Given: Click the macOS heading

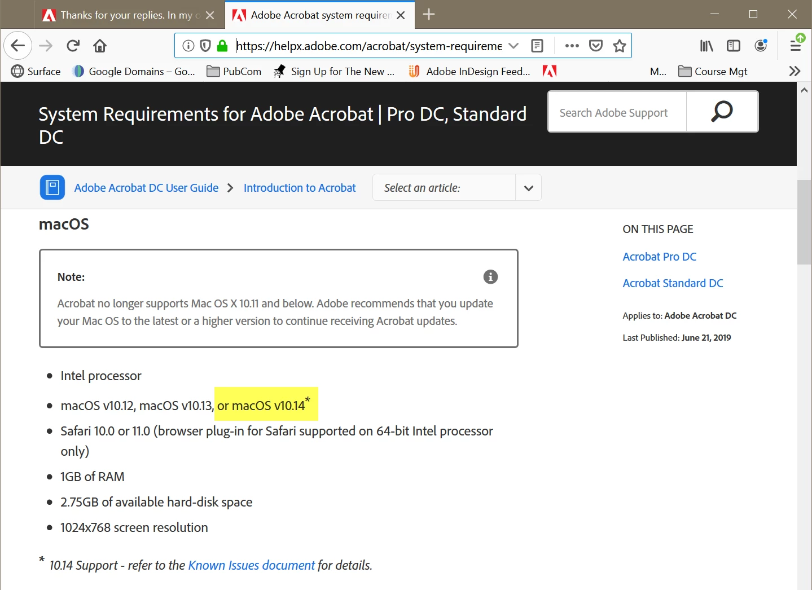Looking at the screenshot, I should pyautogui.click(x=64, y=224).
